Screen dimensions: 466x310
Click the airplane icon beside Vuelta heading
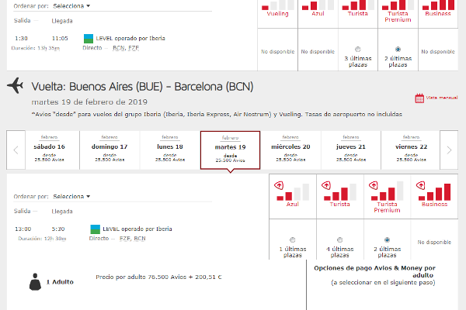point(16,85)
